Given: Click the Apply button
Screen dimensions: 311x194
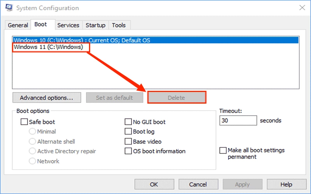Looking at the screenshot, I should (x=242, y=184).
